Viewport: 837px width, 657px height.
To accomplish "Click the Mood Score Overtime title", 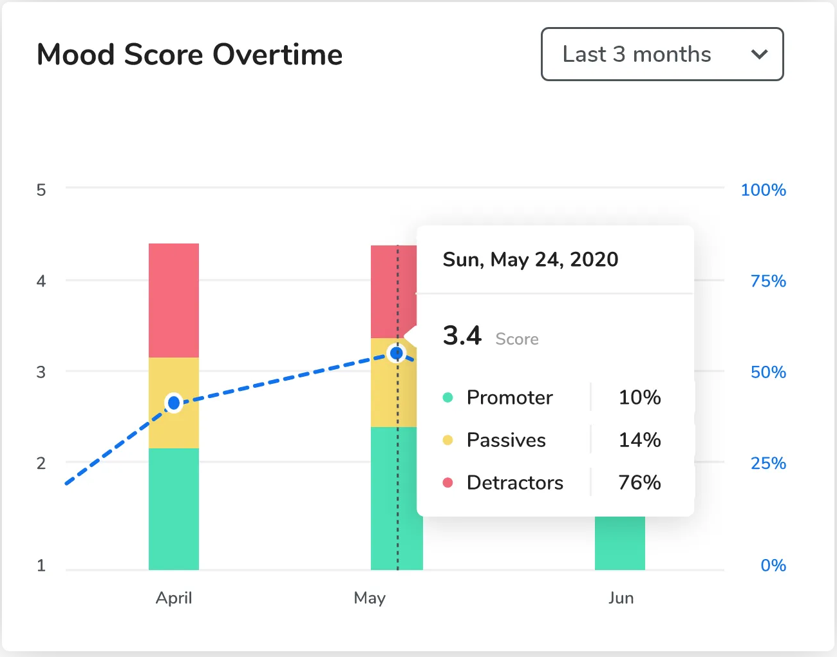I will point(190,55).
